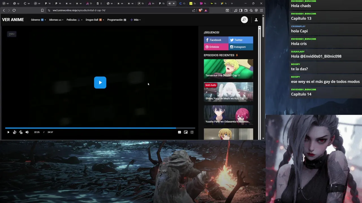Rewind the video 10 seconds

pos(14,132)
